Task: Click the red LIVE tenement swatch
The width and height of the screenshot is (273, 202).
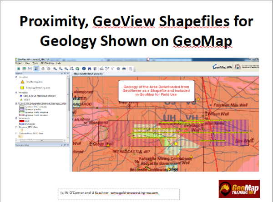Action: [22, 121]
